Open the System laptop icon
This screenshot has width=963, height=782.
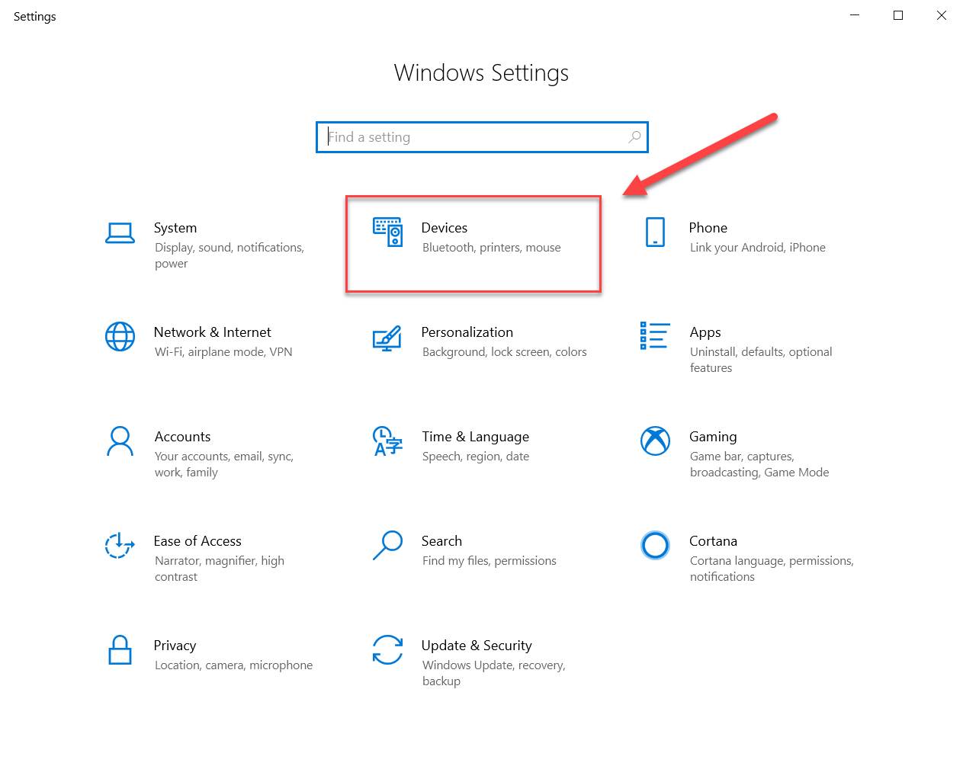click(x=120, y=233)
